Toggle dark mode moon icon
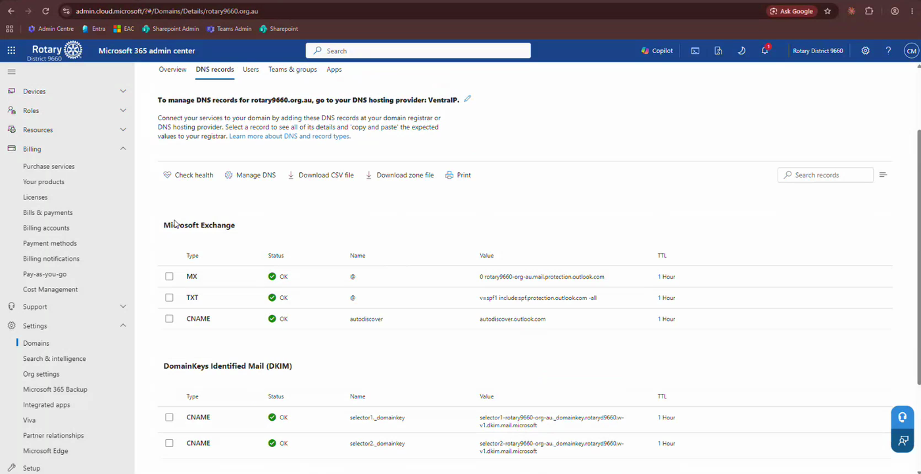This screenshot has height=474, width=921. pyautogui.click(x=741, y=51)
